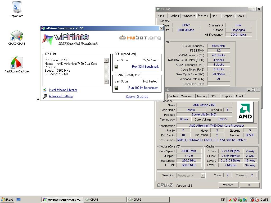Click the upper CPU-Z title bar icon

158,9
